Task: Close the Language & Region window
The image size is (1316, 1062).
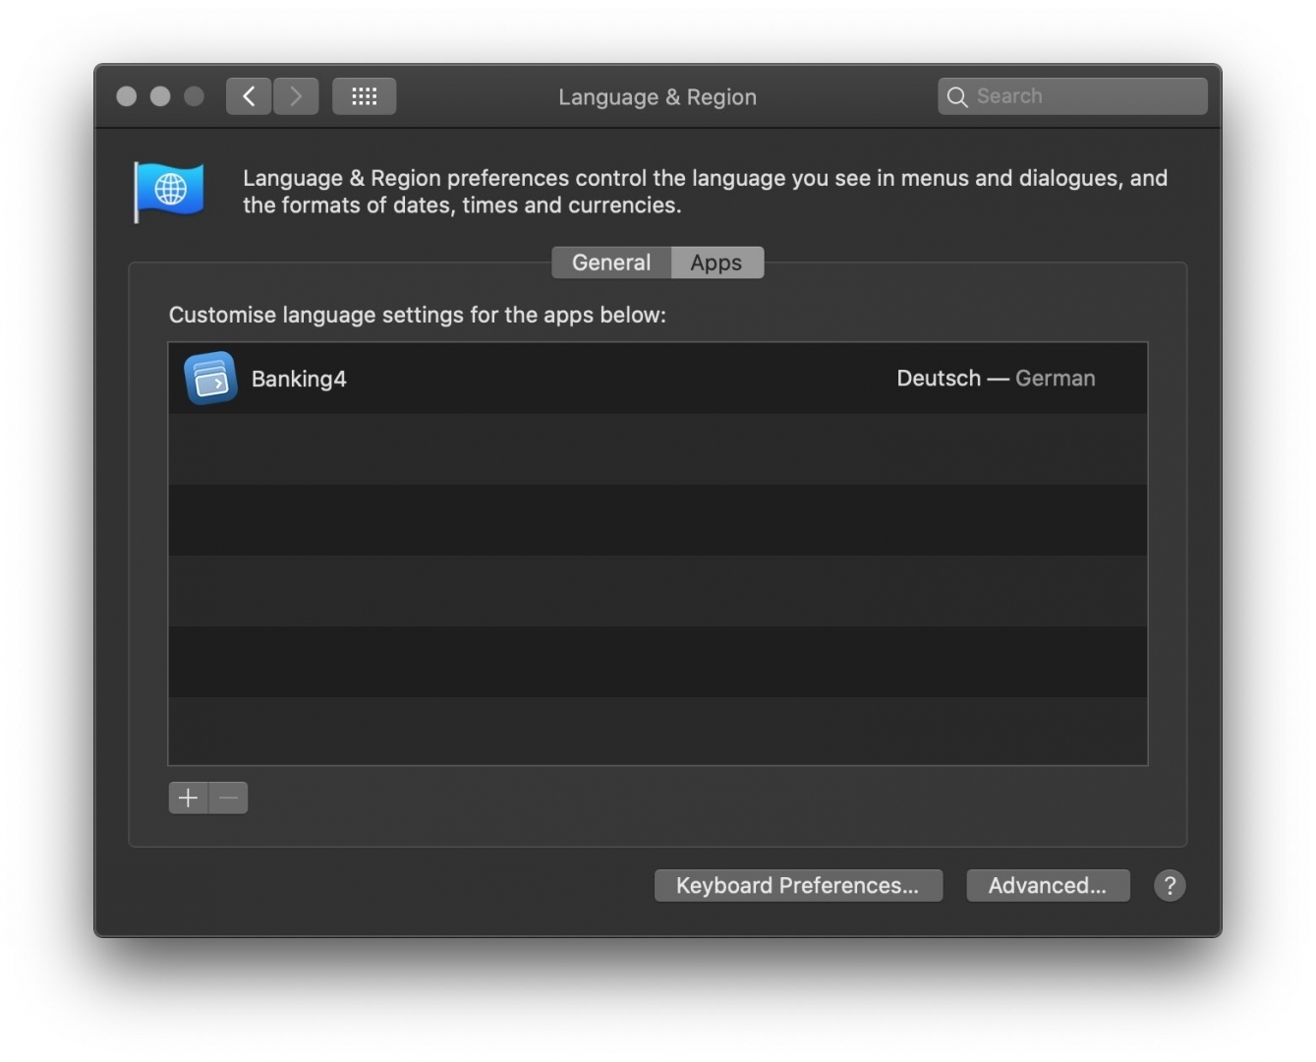Action: (x=127, y=96)
